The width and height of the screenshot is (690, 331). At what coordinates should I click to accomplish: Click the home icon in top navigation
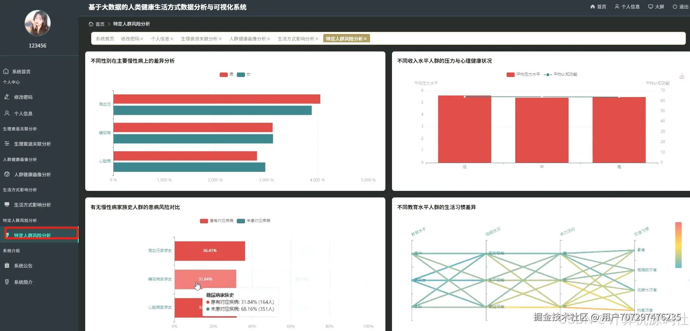click(x=592, y=7)
